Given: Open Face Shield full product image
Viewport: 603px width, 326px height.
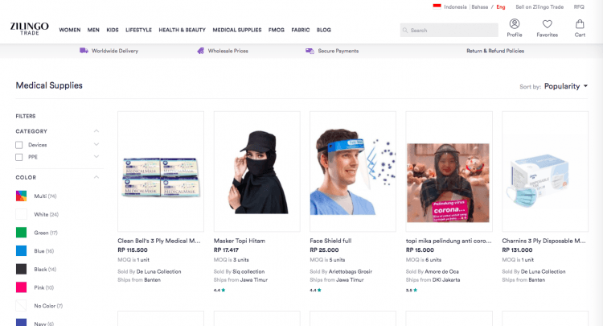Looking at the screenshot, I should point(353,171).
